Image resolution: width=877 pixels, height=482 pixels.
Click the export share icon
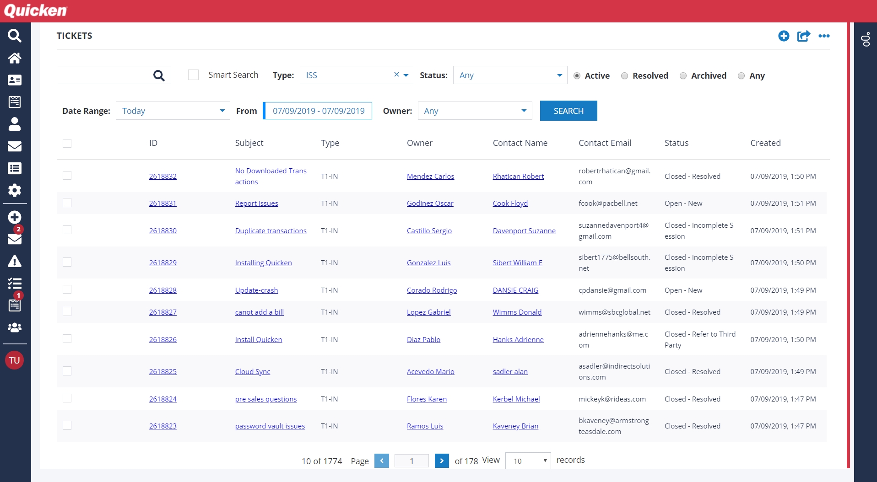pyautogui.click(x=803, y=36)
